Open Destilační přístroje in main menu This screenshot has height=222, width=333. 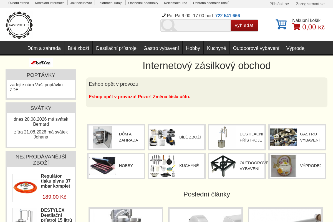coord(116,48)
